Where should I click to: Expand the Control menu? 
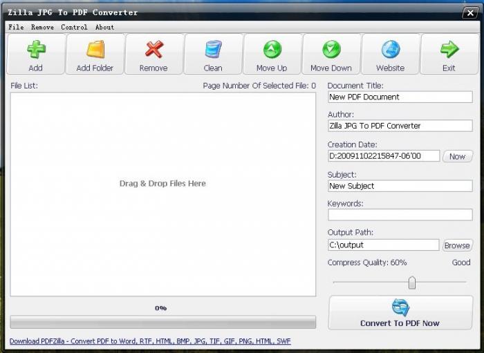click(74, 28)
